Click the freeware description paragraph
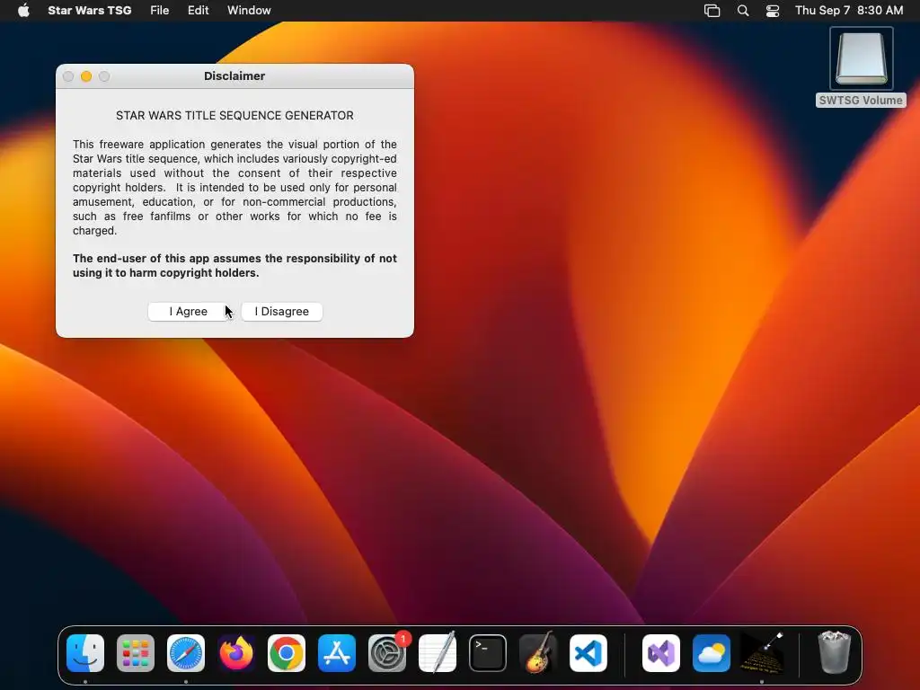 click(x=234, y=187)
